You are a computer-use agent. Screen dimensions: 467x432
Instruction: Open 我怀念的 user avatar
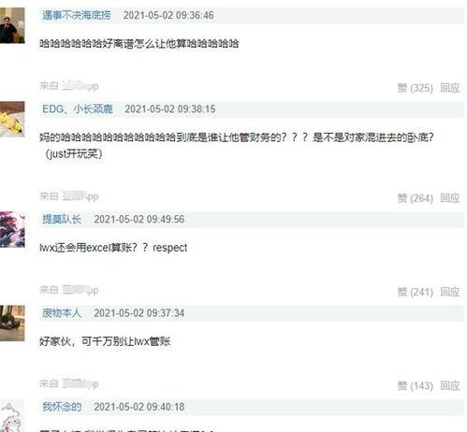(x=12, y=416)
